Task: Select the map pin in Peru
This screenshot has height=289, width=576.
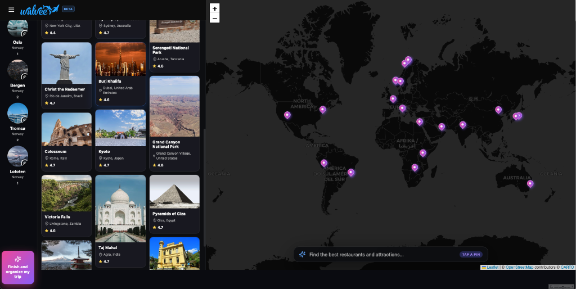Action: tap(323, 163)
